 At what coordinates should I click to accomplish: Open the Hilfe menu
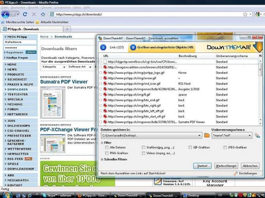click(x=87, y=8)
